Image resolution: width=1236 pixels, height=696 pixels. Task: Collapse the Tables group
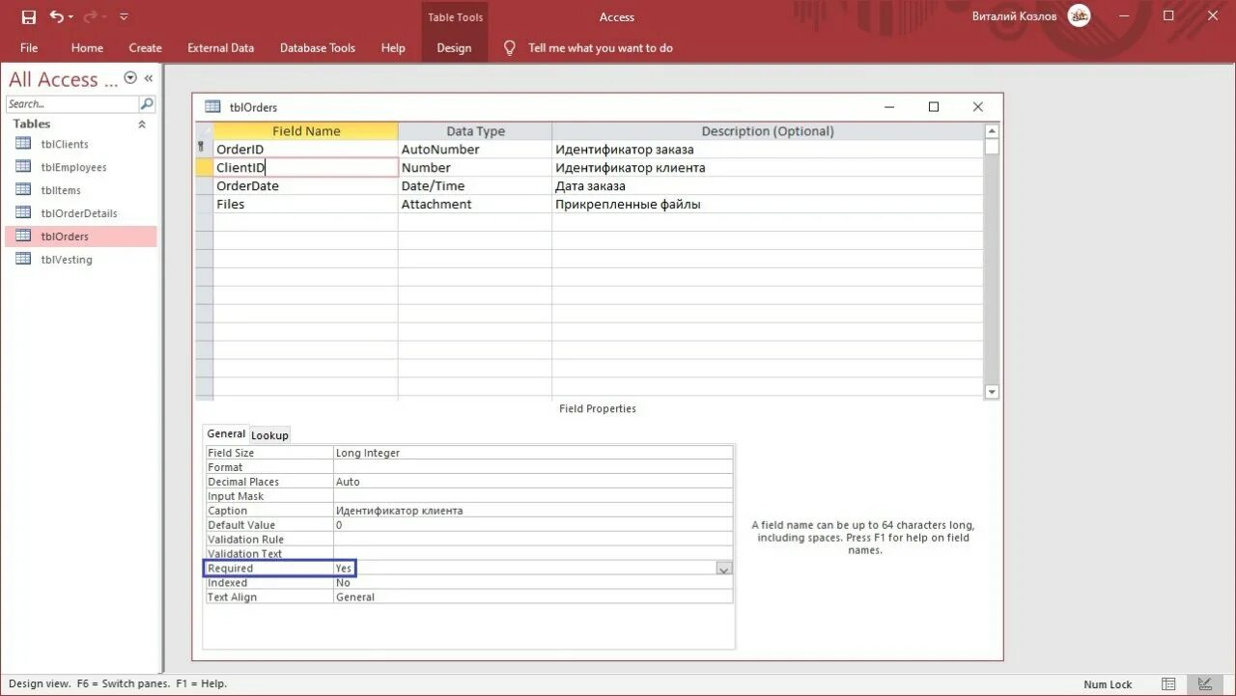coord(141,124)
